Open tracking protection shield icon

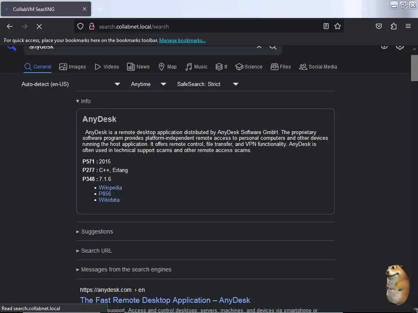tap(80, 26)
